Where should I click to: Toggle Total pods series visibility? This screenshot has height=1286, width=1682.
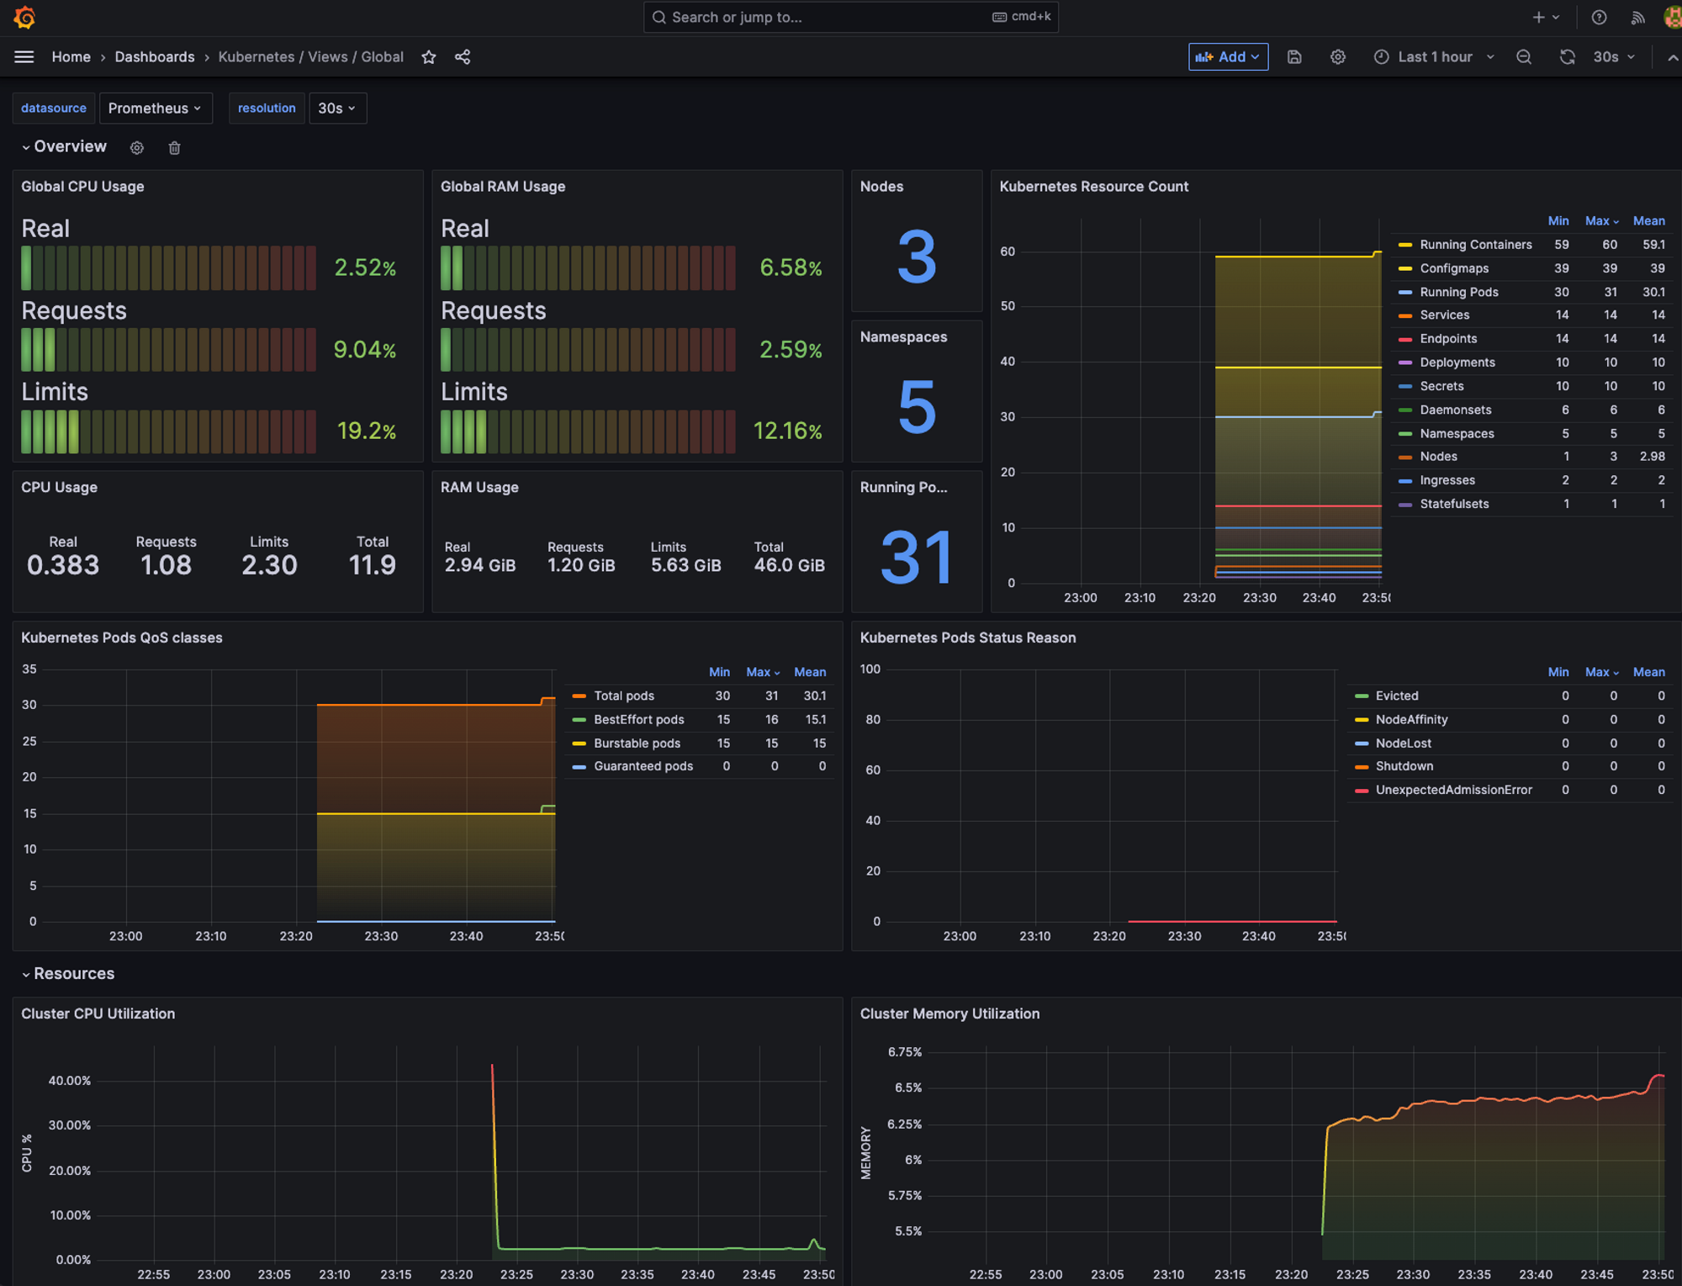(623, 696)
